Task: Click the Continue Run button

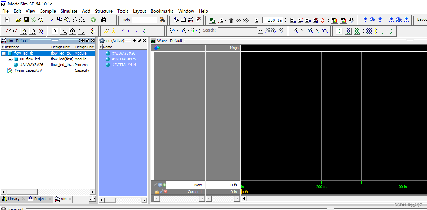Action: 300,20
